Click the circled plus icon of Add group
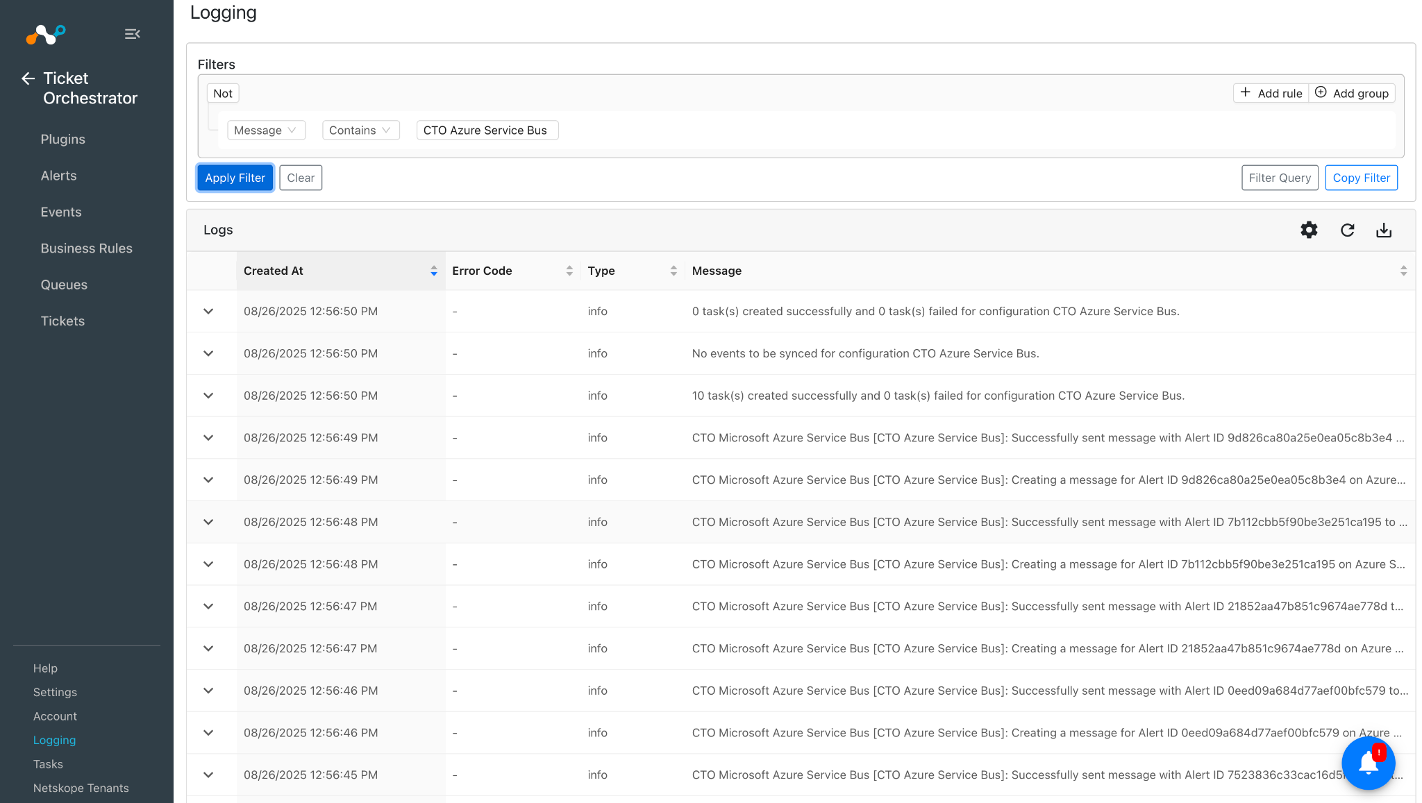 tap(1321, 92)
